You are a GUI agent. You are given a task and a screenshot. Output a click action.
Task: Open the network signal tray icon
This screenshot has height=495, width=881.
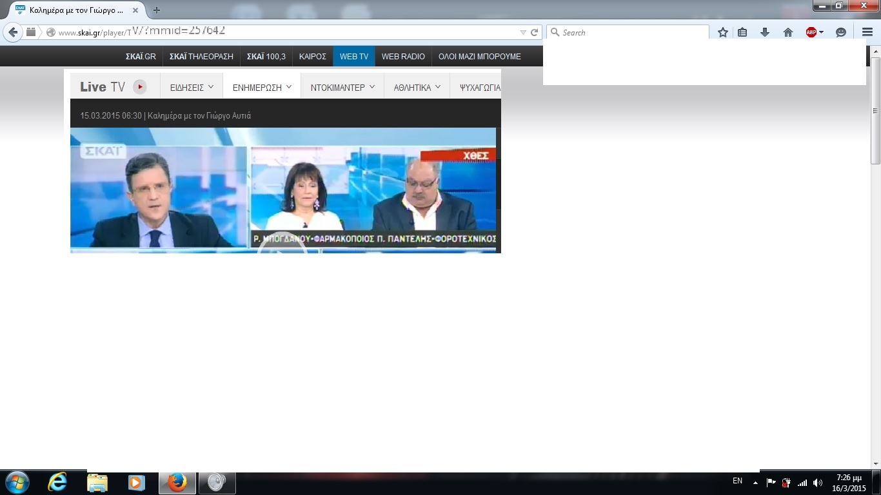tap(802, 482)
